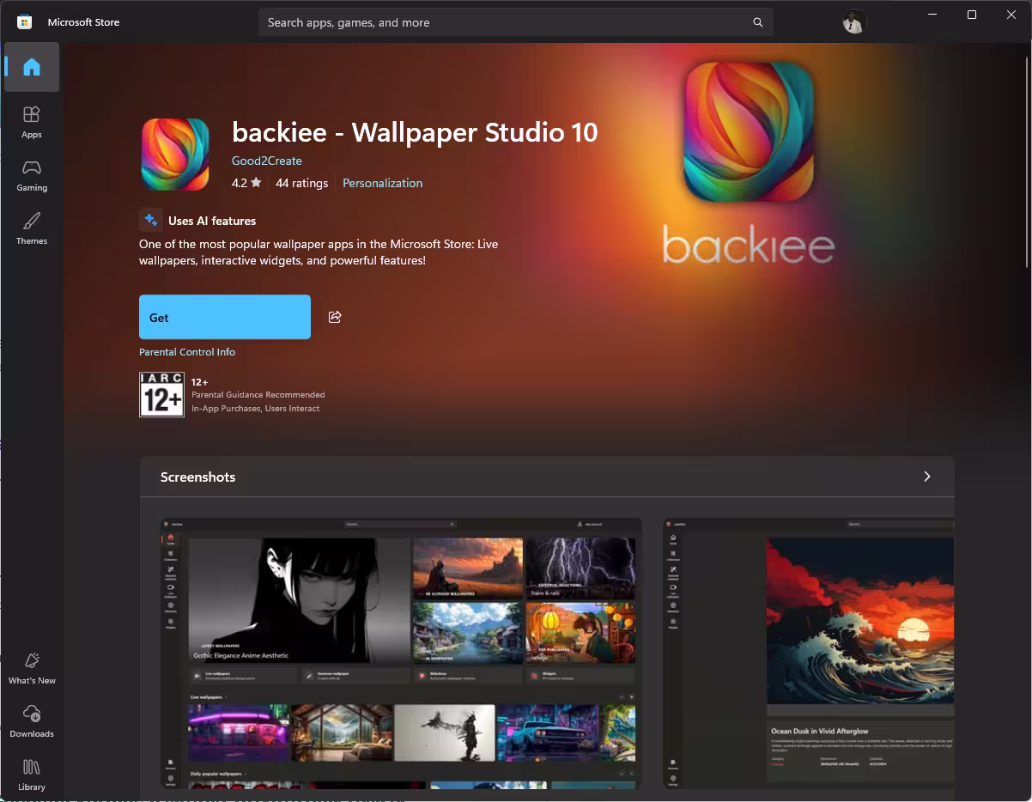The image size is (1032, 802).
Task: Close the Microsoft Store window
Action: 1011,15
